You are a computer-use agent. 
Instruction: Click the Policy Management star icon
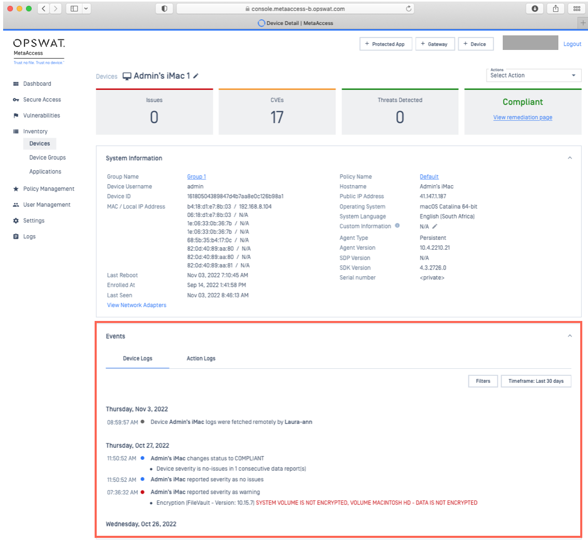pyautogui.click(x=16, y=189)
